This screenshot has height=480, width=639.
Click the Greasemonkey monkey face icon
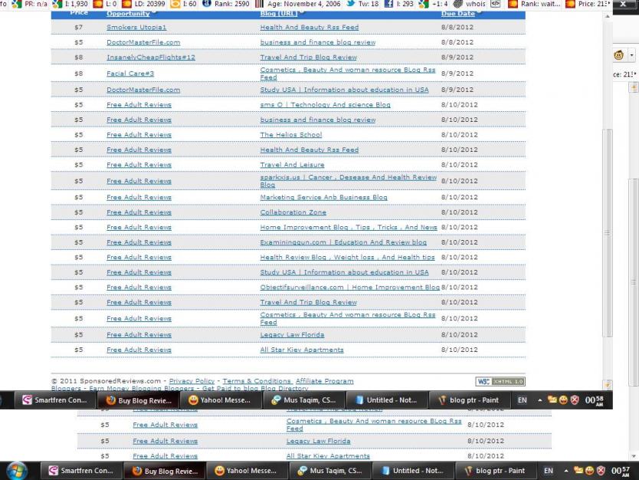[618, 54]
